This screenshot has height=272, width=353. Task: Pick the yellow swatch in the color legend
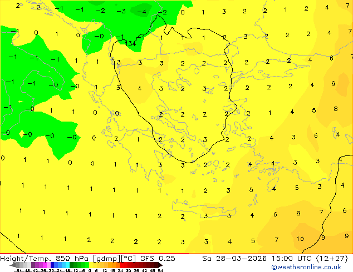coord(91,265)
